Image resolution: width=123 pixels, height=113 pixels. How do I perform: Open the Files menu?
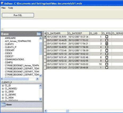[x=3, y=8]
